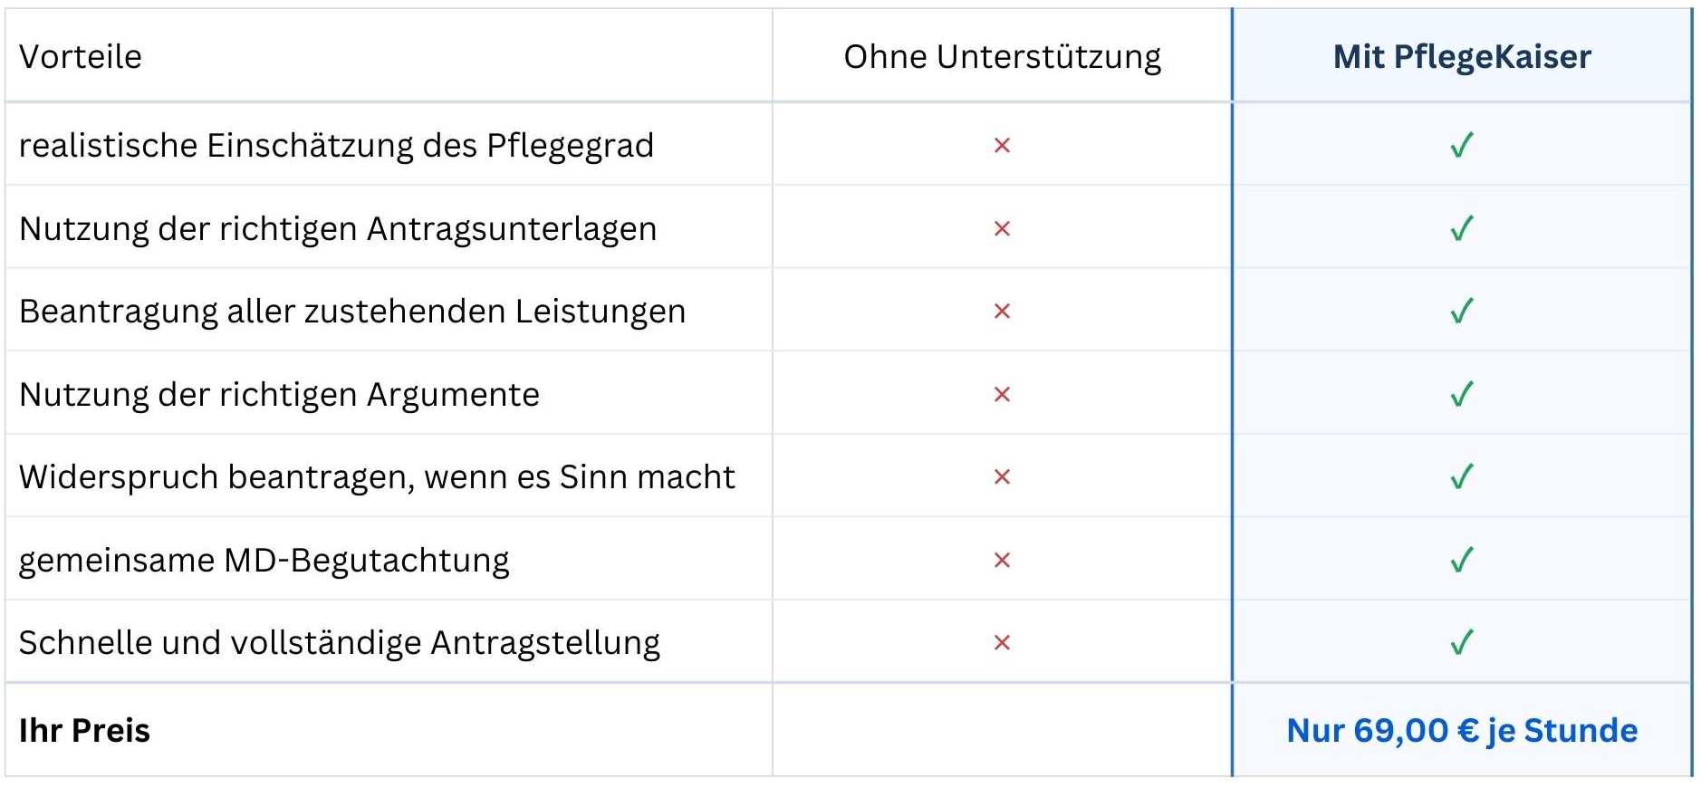Screen dimensions: 1701x788
Task: Click the green checkmark for richtigen Argumente
Action: point(1462,395)
